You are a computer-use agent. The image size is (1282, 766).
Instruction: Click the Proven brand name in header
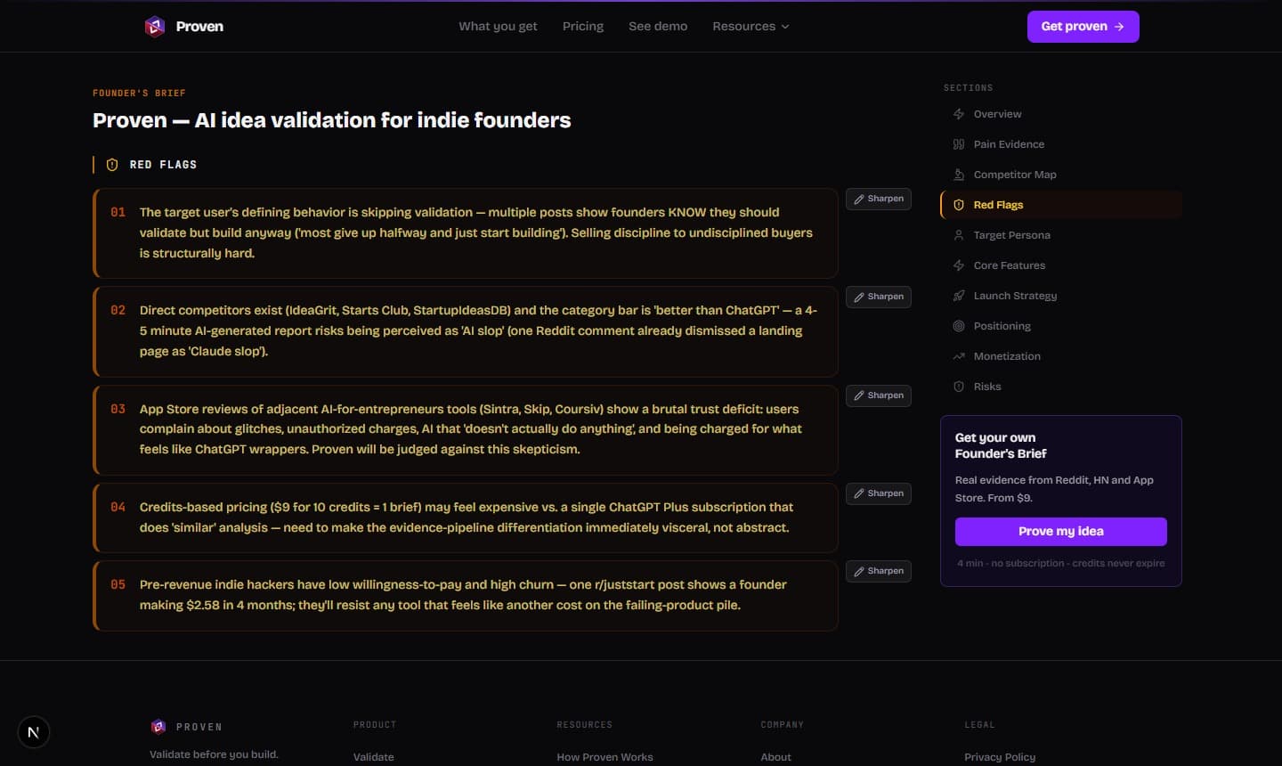point(199,27)
